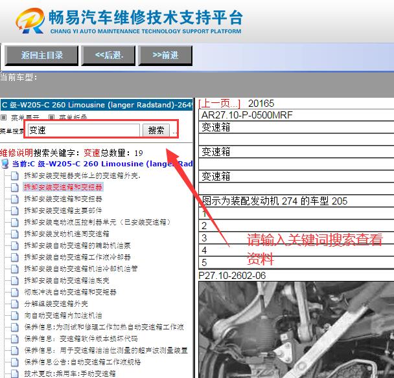The width and height of the screenshot is (394, 378).
Task: Click document icon beside 用于变速箱油油位测量的超声波测量装置
Action: (x=15, y=351)
